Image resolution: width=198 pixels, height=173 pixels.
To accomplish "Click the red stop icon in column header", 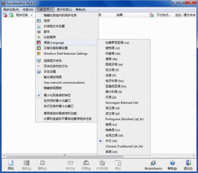I will click(5, 15).
